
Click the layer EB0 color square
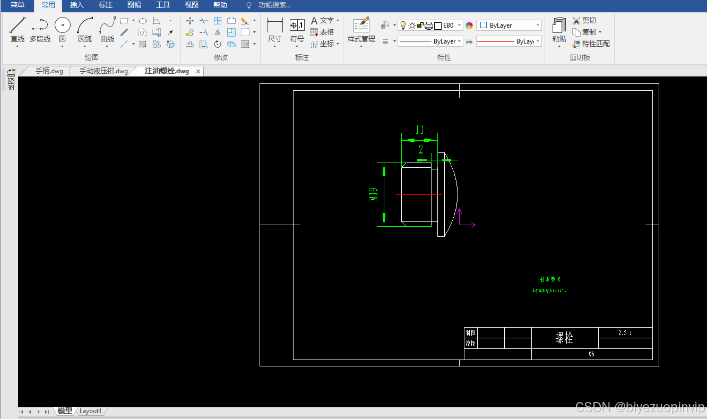438,25
